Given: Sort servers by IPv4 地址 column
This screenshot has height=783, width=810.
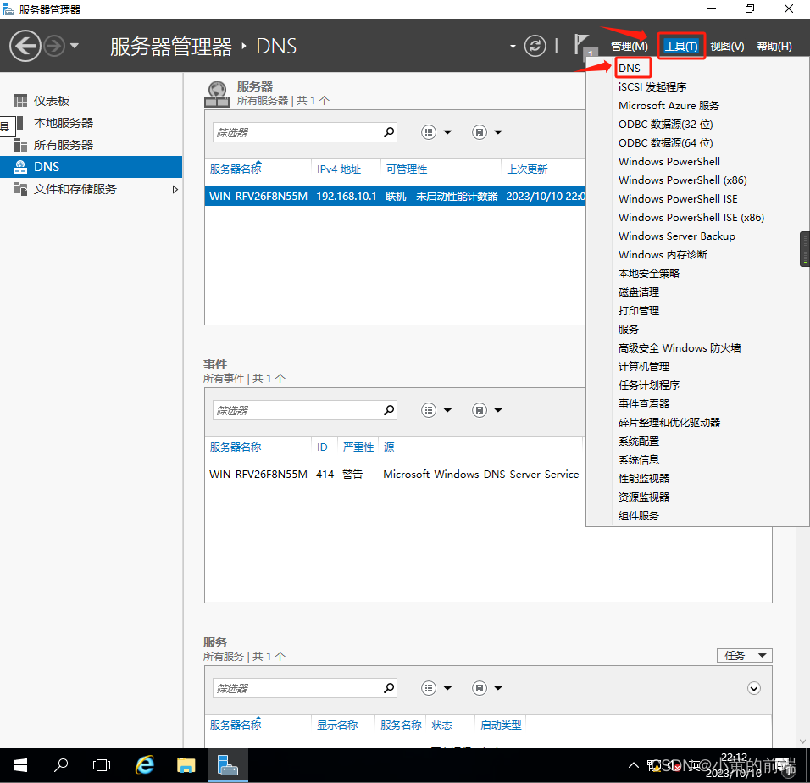Looking at the screenshot, I should [x=338, y=169].
